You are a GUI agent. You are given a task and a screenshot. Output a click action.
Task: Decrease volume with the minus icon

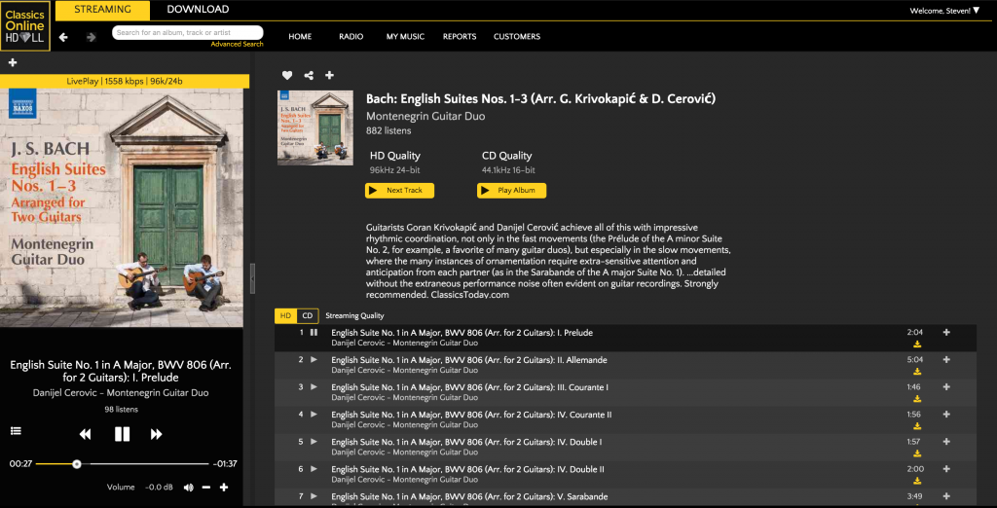pyautogui.click(x=206, y=487)
